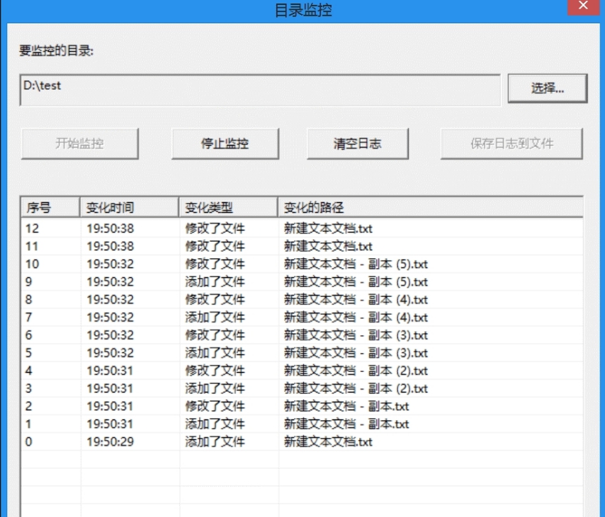Select row 10 for 副本 (5).txt
Image resolution: width=605 pixels, height=517 pixels.
click(213, 264)
